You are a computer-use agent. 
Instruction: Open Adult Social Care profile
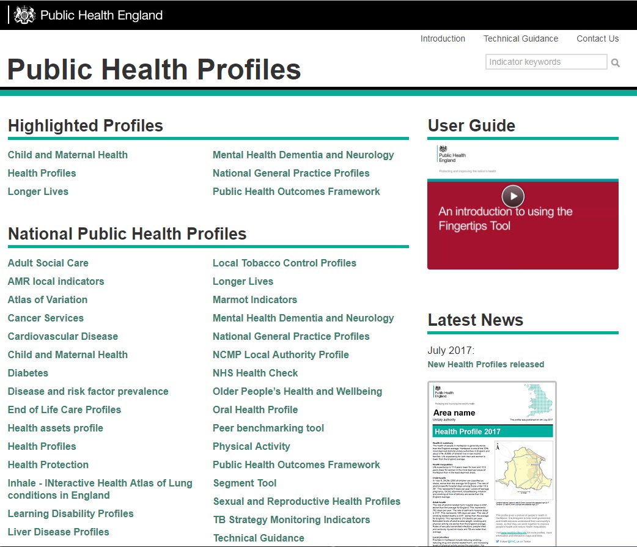48,263
